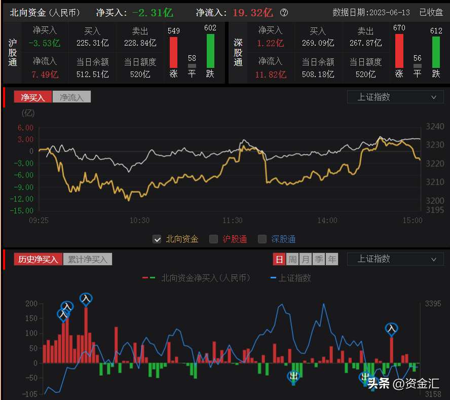Click the highest 入 marker on history chart
The width and height of the screenshot is (450, 400).
point(86,300)
